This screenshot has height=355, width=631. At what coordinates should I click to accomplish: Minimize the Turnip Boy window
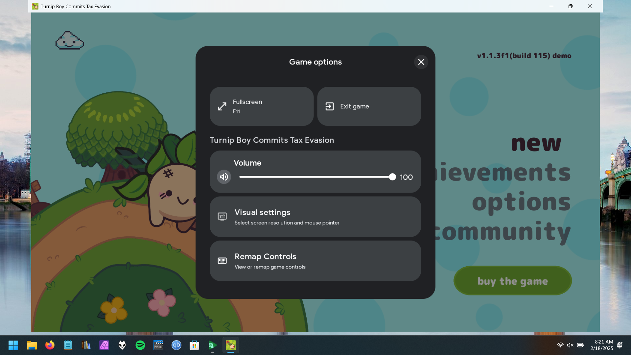click(551, 6)
